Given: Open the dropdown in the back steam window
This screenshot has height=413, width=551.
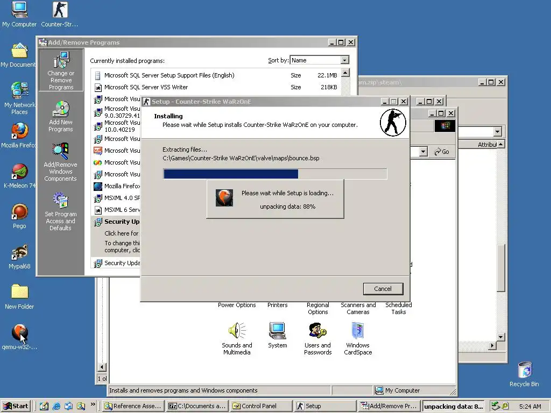Looking at the screenshot, I should pyautogui.click(x=497, y=132).
